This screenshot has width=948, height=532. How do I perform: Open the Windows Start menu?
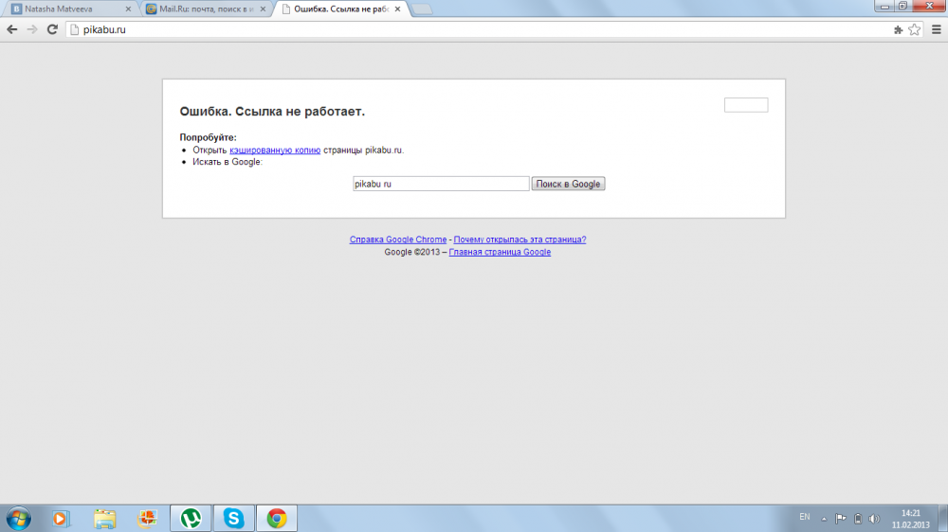(19, 519)
